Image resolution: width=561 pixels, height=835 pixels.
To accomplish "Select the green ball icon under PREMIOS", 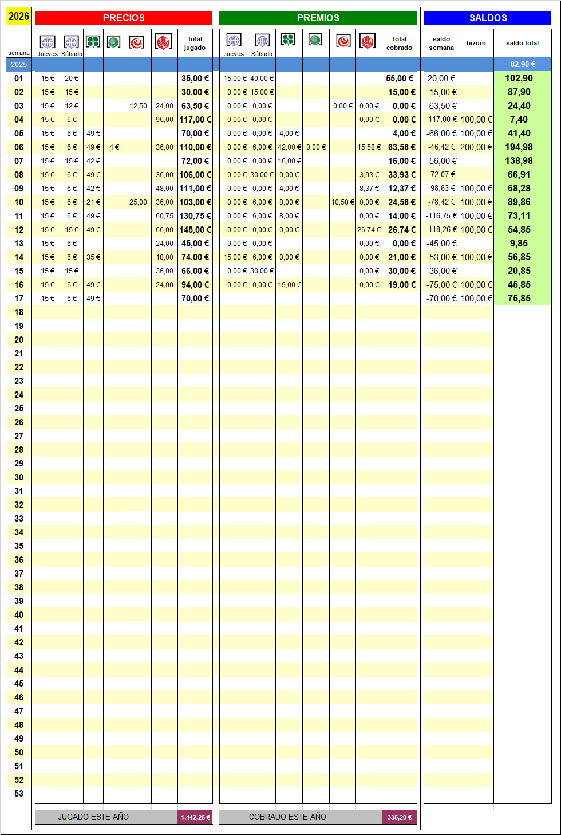I will [x=315, y=40].
